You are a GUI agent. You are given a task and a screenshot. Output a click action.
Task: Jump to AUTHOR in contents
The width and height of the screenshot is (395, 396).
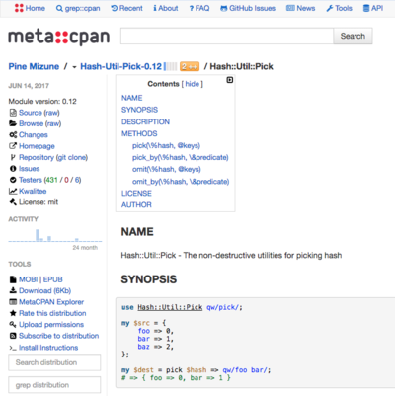(136, 205)
